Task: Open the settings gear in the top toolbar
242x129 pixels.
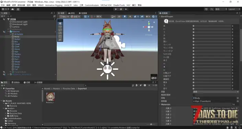Action: click(x=18, y=9)
